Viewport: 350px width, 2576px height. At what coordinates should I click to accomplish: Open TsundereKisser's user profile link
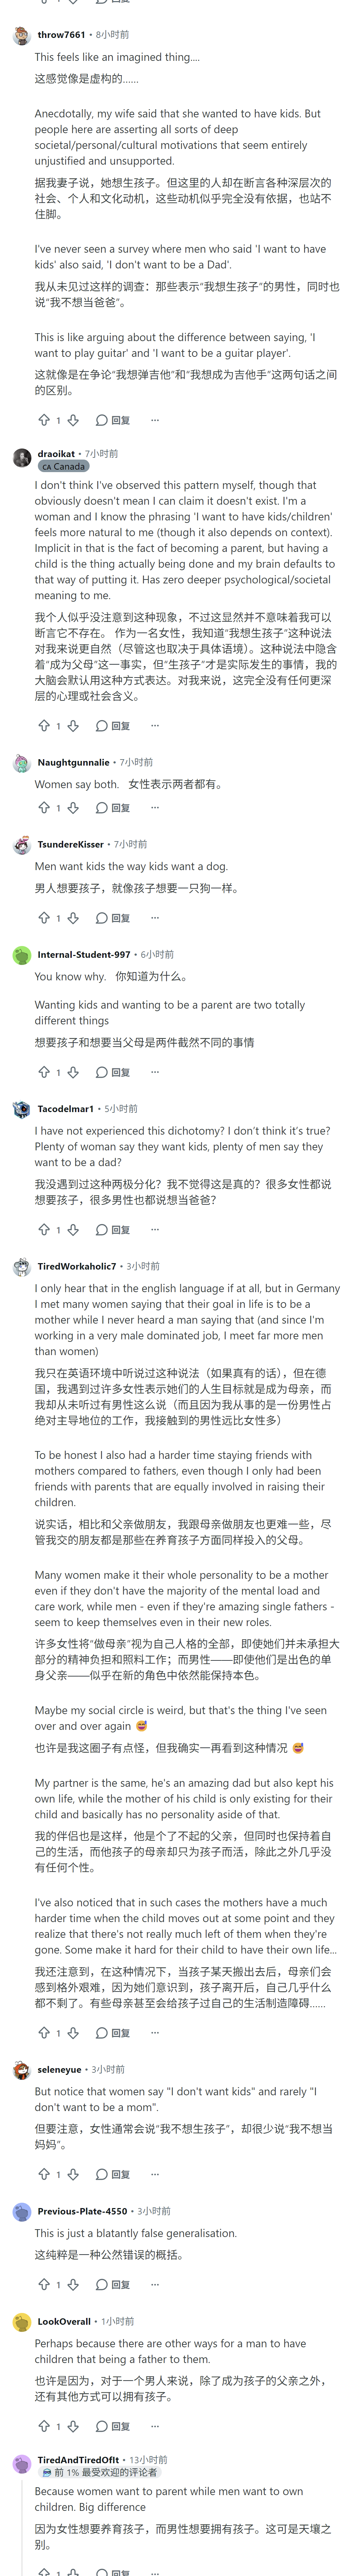(x=71, y=844)
